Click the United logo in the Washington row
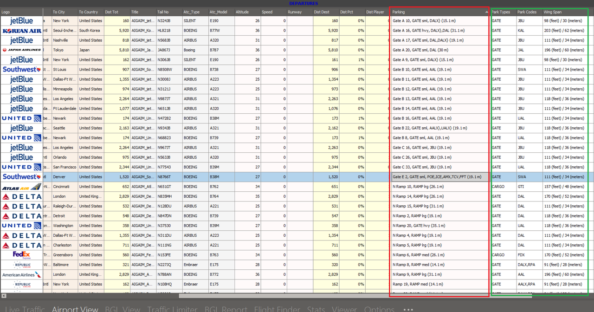Viewport: 594px width, 312px height. click(x=21, y=226)
